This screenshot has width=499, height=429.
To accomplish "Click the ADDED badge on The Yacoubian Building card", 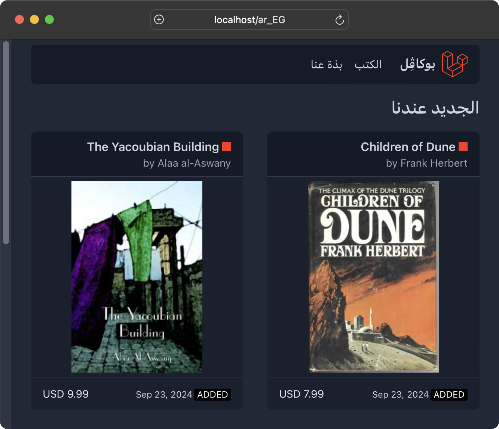I will point(212,395).
